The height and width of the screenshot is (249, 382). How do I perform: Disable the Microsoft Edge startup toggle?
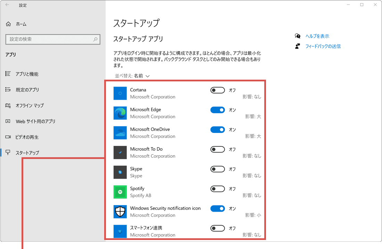(217, 110)
